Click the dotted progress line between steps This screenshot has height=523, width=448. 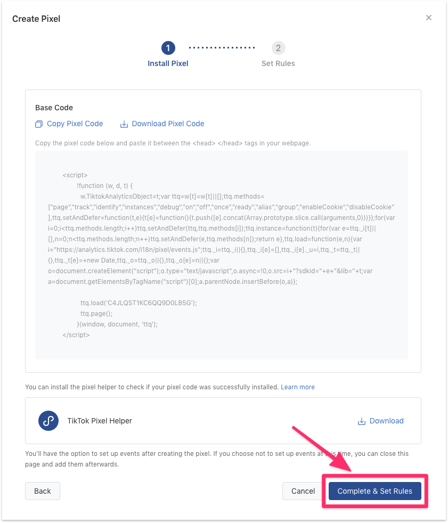point(222,48)
